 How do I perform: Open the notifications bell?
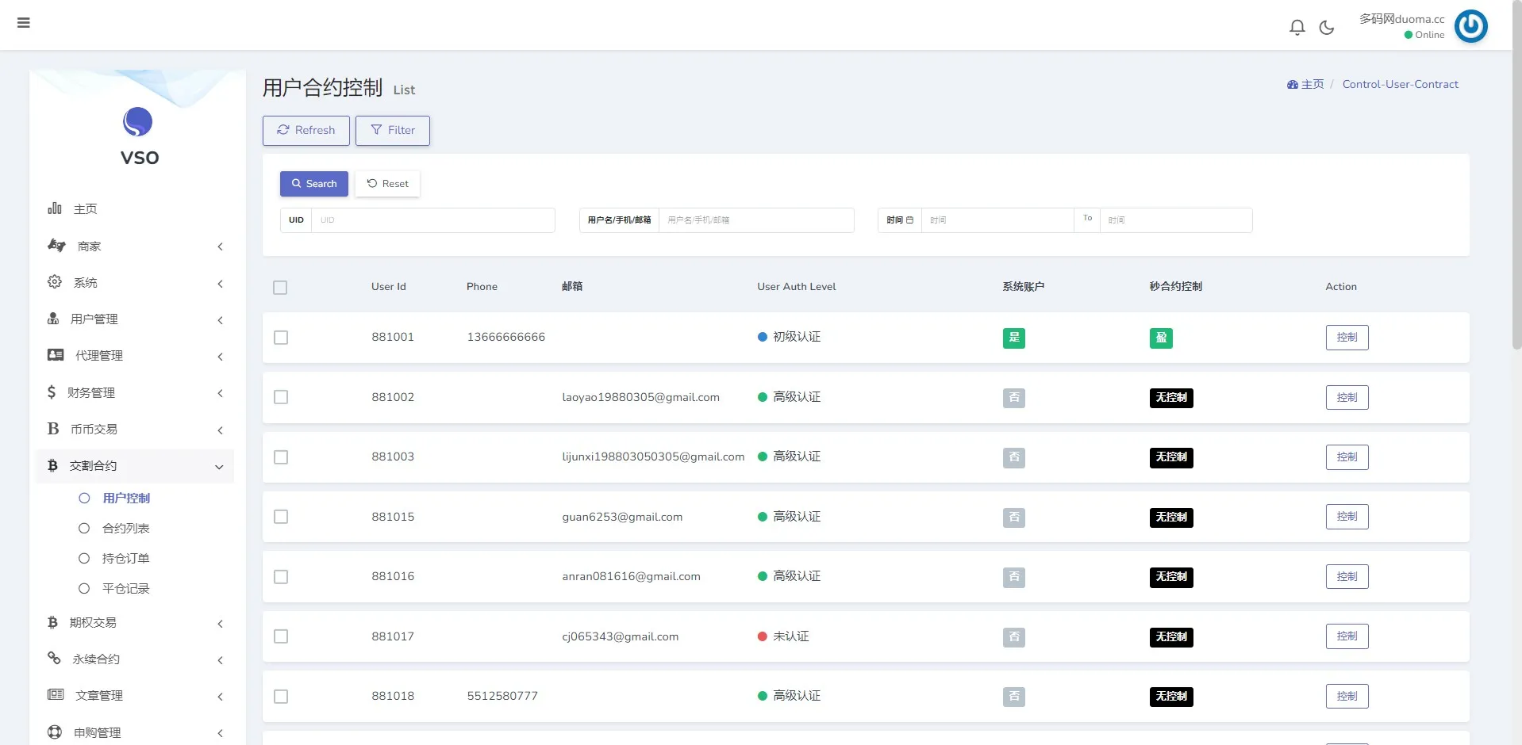point(1297,28)
